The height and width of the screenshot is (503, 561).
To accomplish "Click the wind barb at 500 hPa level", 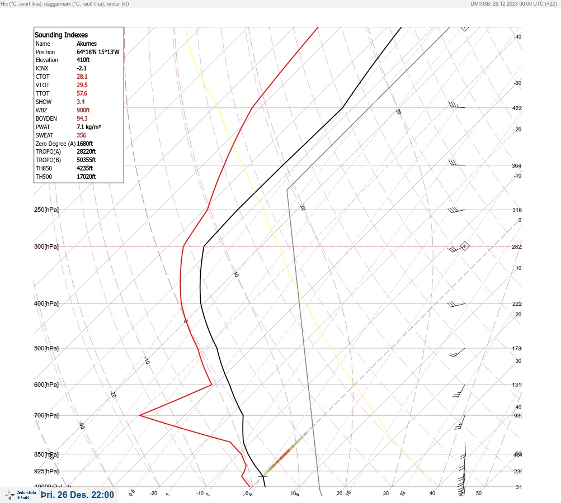I will pyautogui.click(x=457, y=352).
